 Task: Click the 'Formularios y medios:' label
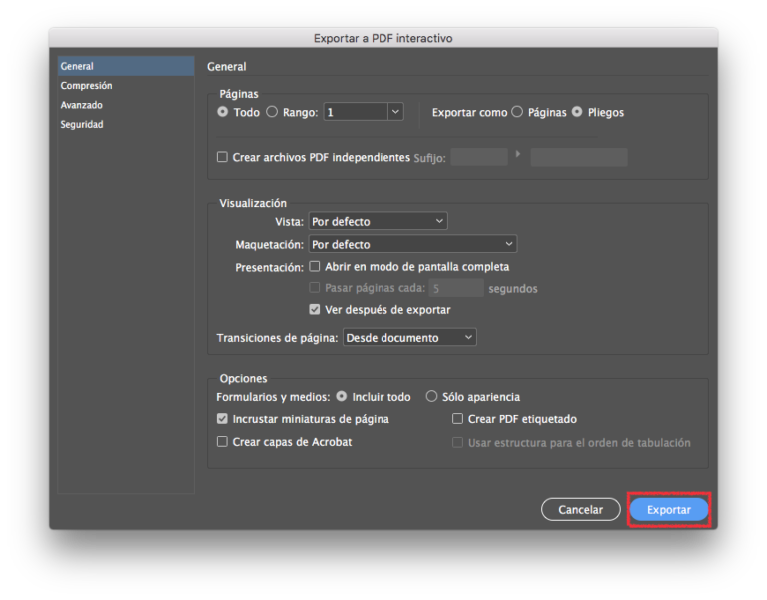tap(273, 397)
